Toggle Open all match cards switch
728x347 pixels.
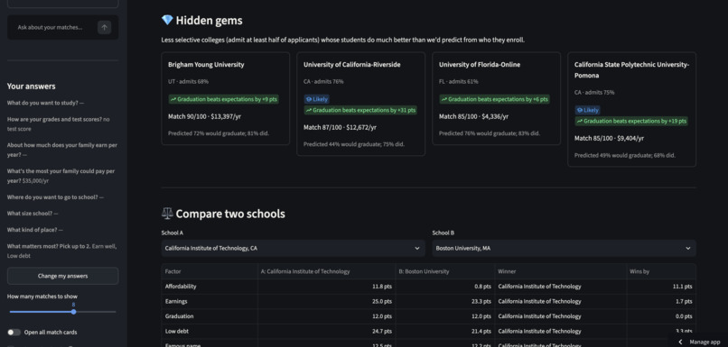click(14, 333)
